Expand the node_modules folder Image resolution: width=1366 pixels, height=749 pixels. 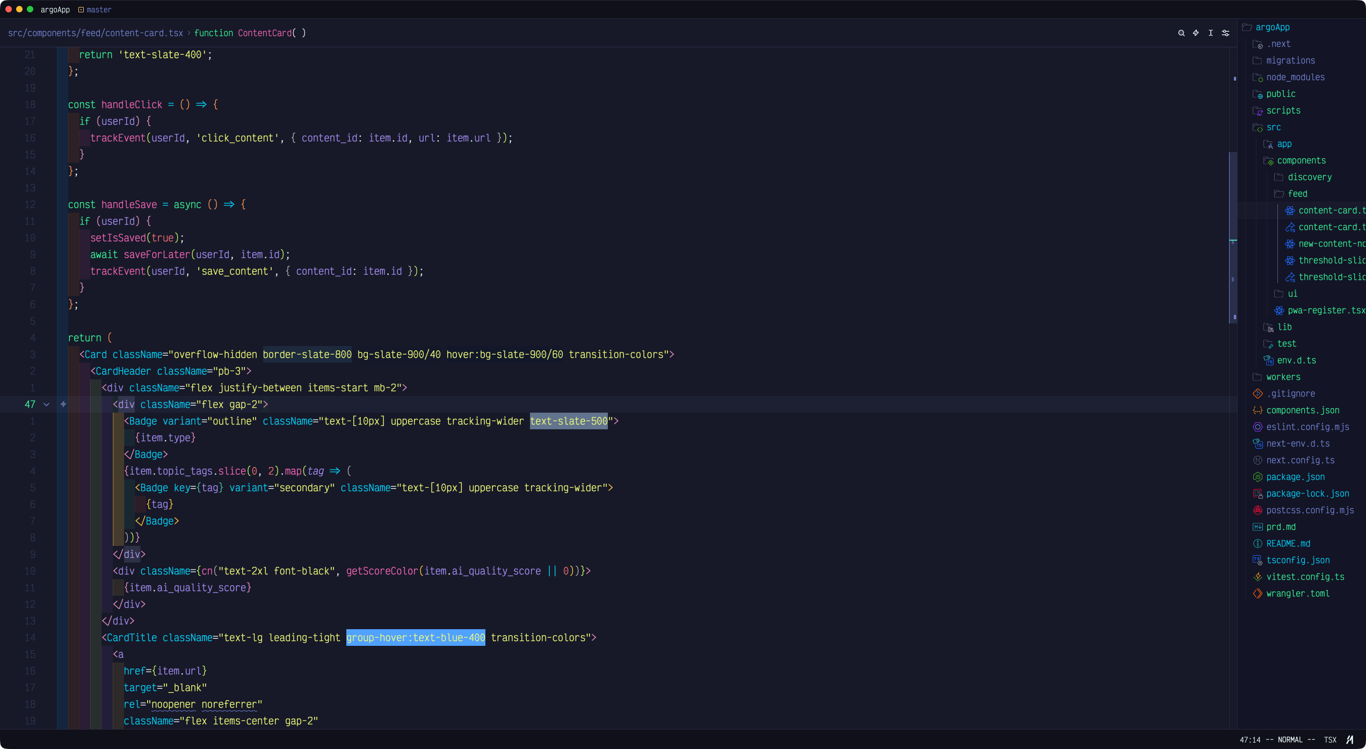[1289, 77]
